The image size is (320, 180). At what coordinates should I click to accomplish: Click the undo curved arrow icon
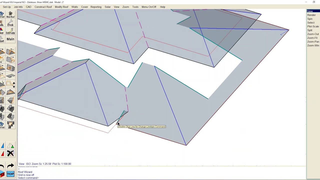(2, 166)
